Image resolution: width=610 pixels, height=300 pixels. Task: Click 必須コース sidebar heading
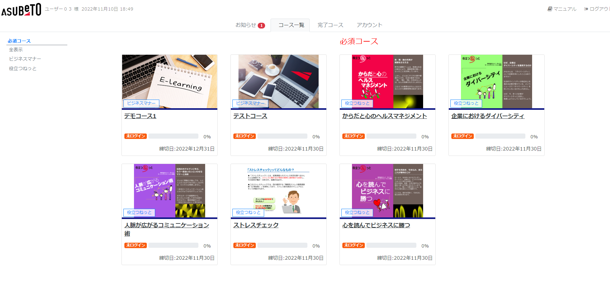(19, 41)
